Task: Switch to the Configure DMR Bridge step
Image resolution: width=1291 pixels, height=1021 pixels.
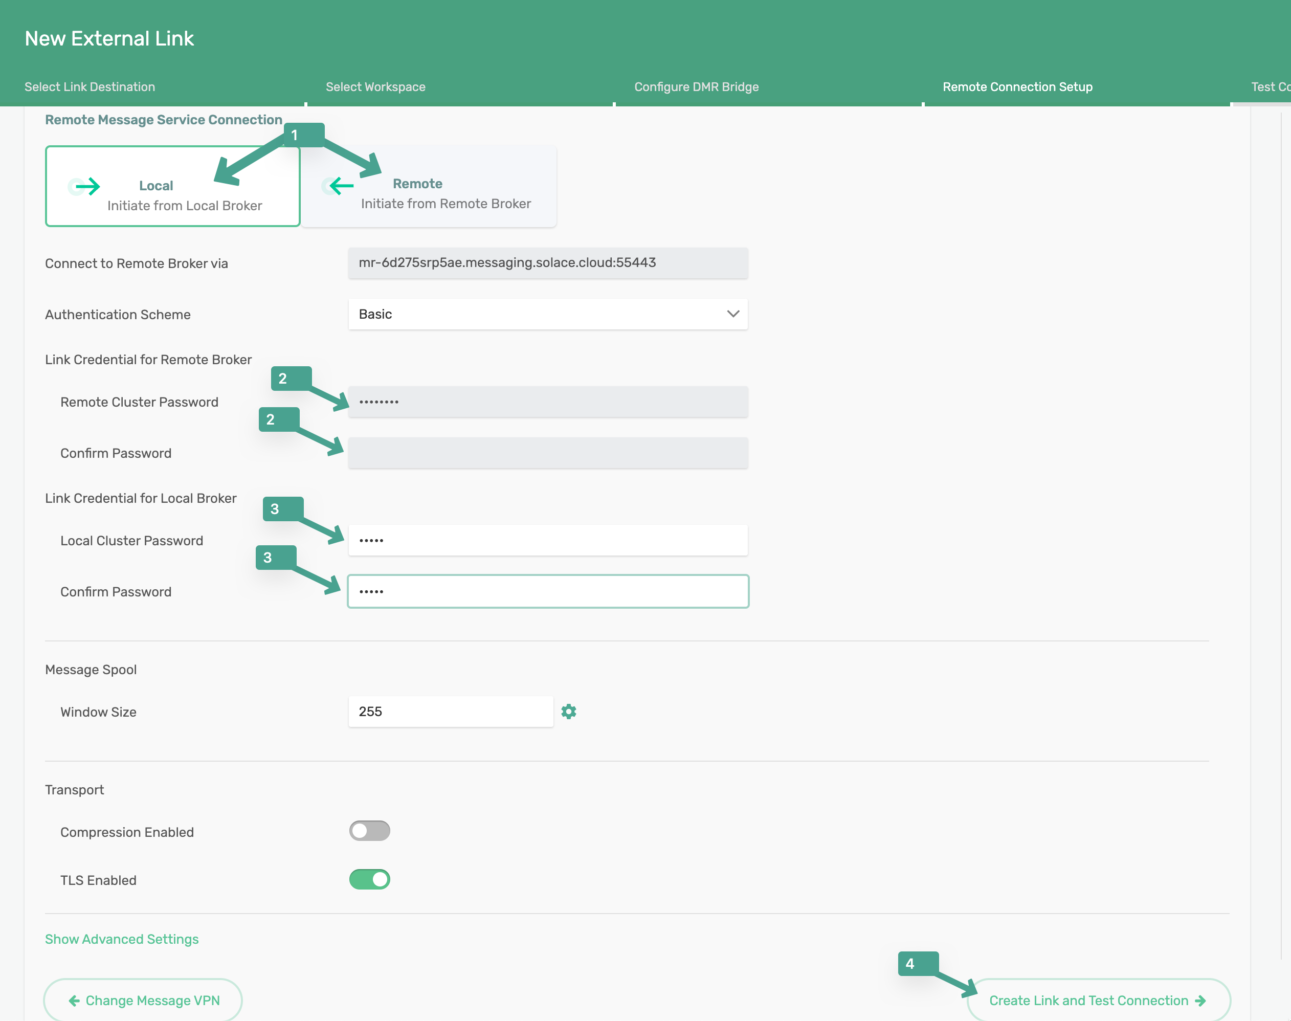Action: pos(696,86)
